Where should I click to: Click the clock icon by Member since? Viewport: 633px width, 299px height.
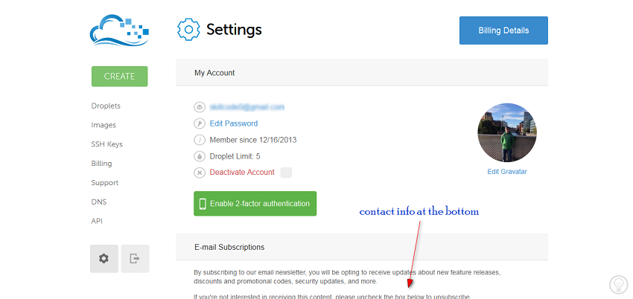[199, 140]
